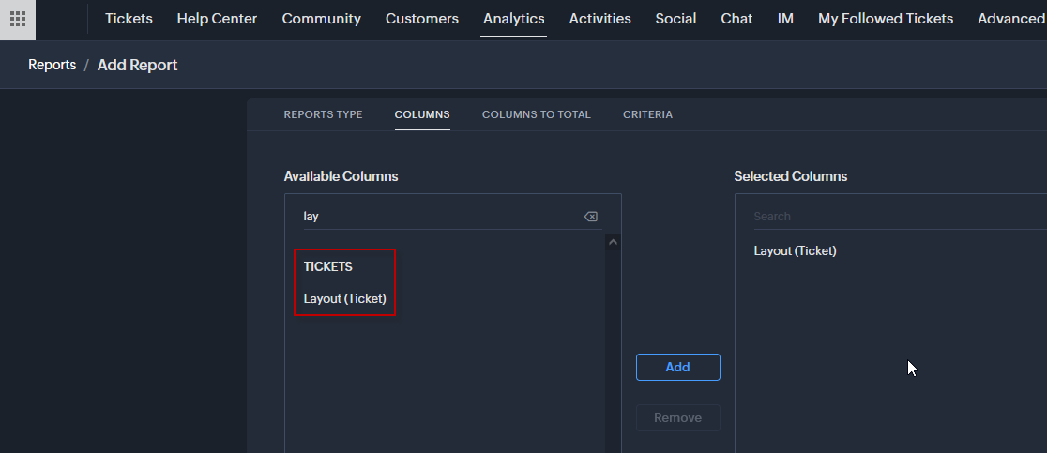
Task: Go to the Tickets module
Action: click(129, 19)
